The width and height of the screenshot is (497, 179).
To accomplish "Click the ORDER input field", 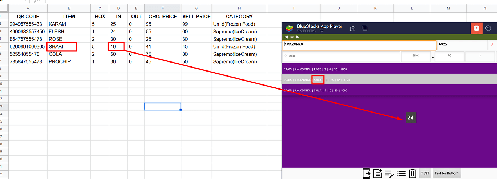I will pyautogui.click(x=341, y=56).
